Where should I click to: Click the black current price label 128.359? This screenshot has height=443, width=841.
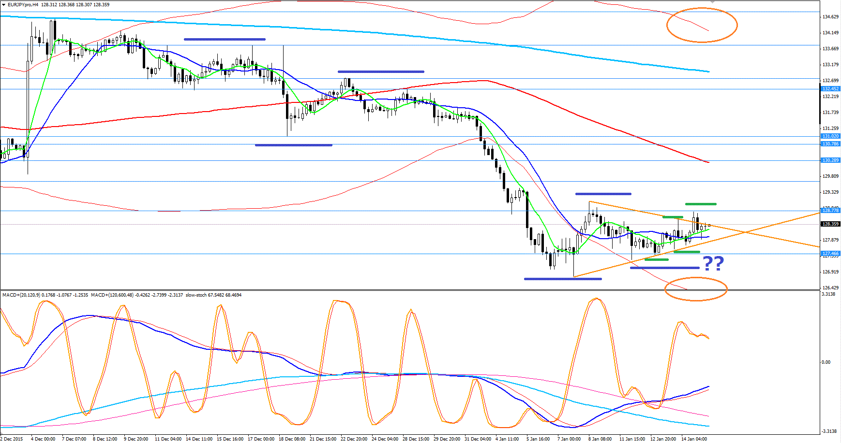(x=830, y=224)
